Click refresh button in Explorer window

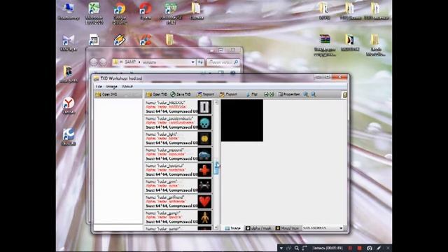click(200, 62)
